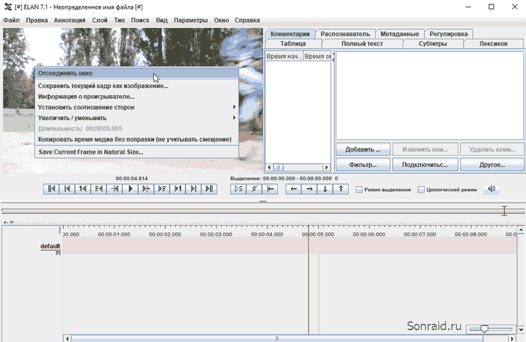Click the Другое... button
This screenshot has height=342, width=526.
tap(492, 165)
